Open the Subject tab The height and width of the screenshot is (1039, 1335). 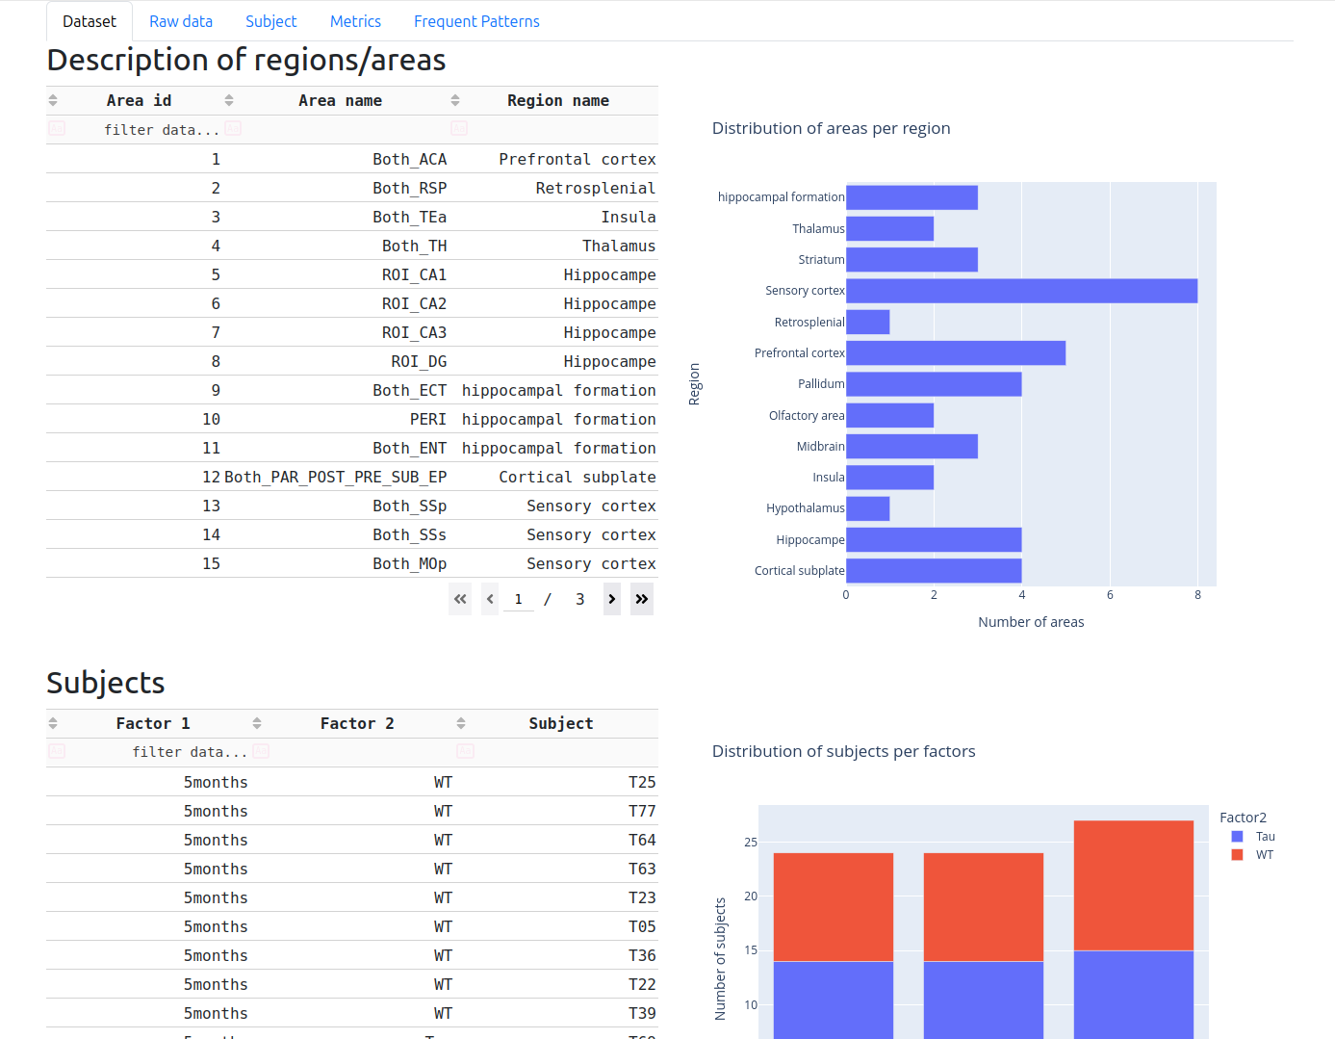(x=271, y=21)
